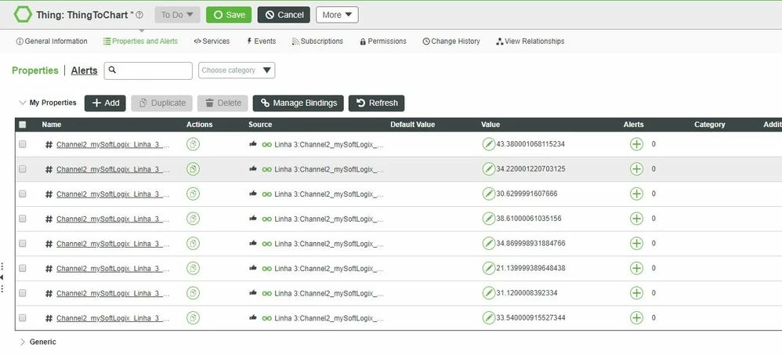Click Refresh to reload the properties
This screenshot has width=782, height=355.
coord(377,103)
